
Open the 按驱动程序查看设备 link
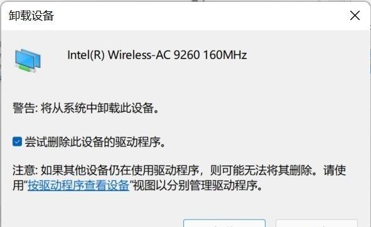coord(78,185)
